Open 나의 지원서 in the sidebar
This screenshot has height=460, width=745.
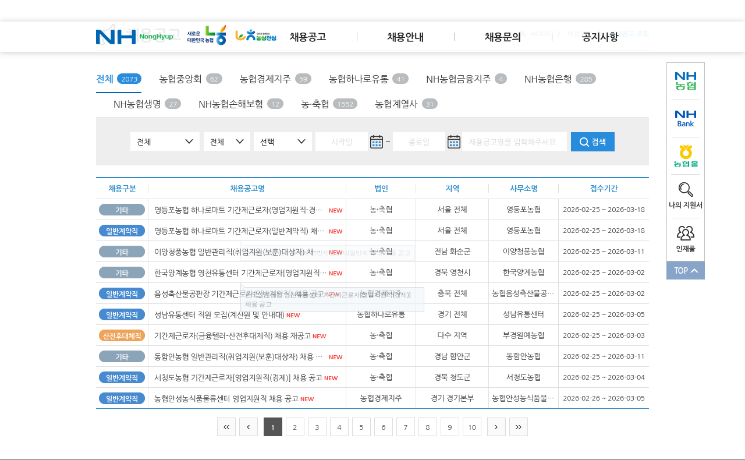(686, 196)
